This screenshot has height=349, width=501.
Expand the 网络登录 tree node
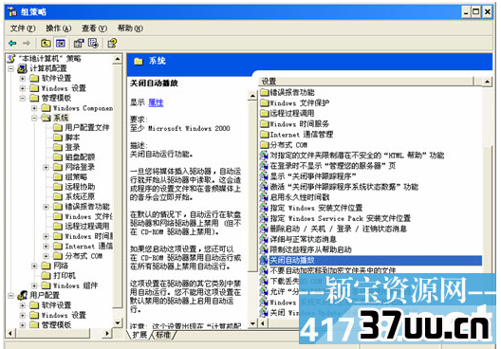click(46, 167)
